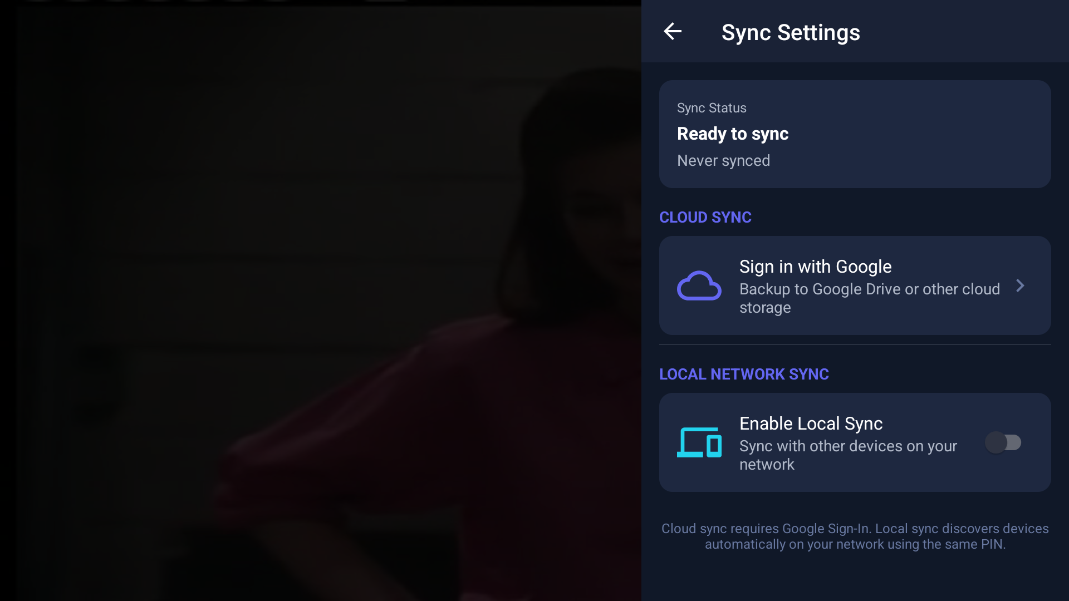The image size is (1069, 601).
Task: Click the Cloud sync requires Google Sign-In footnote
Action: [x=855, y=536]
